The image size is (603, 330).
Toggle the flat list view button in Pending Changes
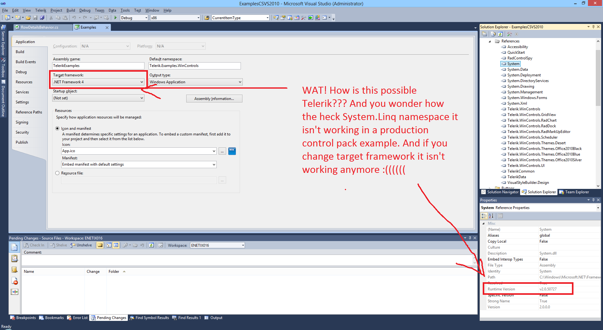point(116,245)
